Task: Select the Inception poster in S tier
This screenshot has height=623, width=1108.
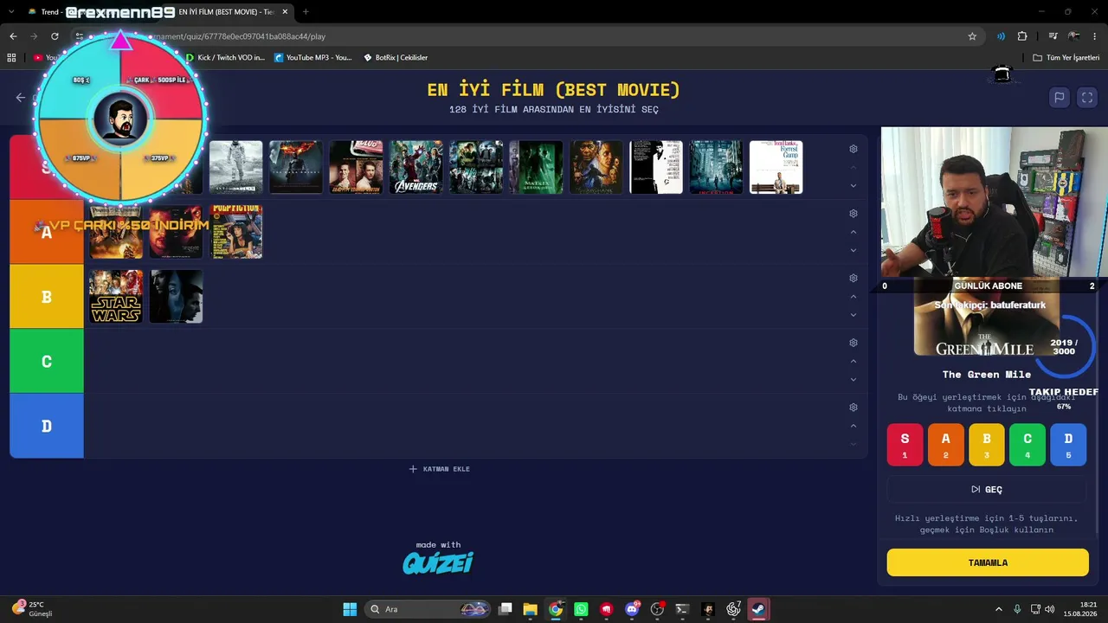Action: [x=716, y=167]
